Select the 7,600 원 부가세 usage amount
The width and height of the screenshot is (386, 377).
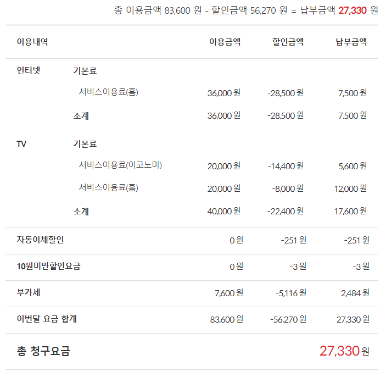click(x=229, y=293)
